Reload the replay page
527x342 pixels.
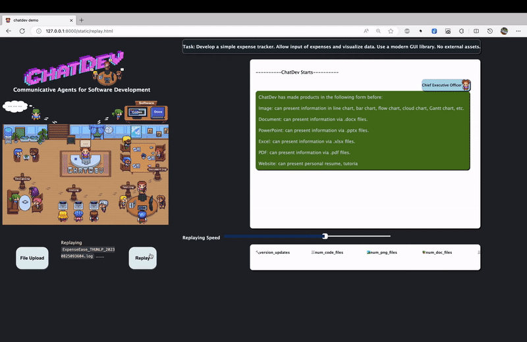click(22, 31)
